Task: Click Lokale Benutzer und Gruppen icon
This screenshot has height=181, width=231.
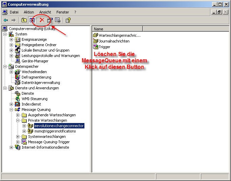Action: click(x=18, y=50)
